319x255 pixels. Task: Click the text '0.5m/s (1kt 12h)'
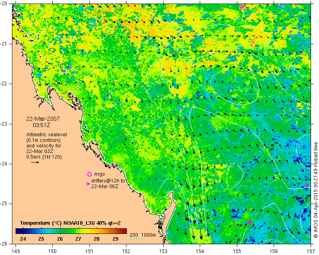[44, 157]
